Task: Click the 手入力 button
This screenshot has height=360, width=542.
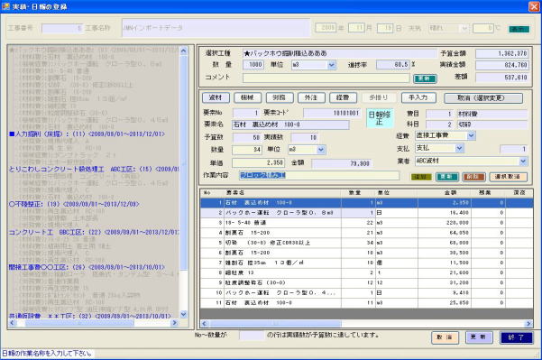Action: click(x=418, y=97)
